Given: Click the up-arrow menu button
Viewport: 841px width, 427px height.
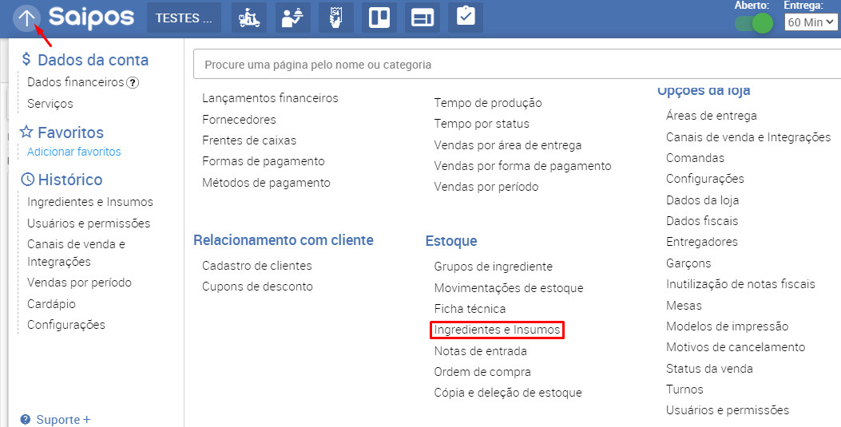Looking at the screenshot, I should pos(26,18).
